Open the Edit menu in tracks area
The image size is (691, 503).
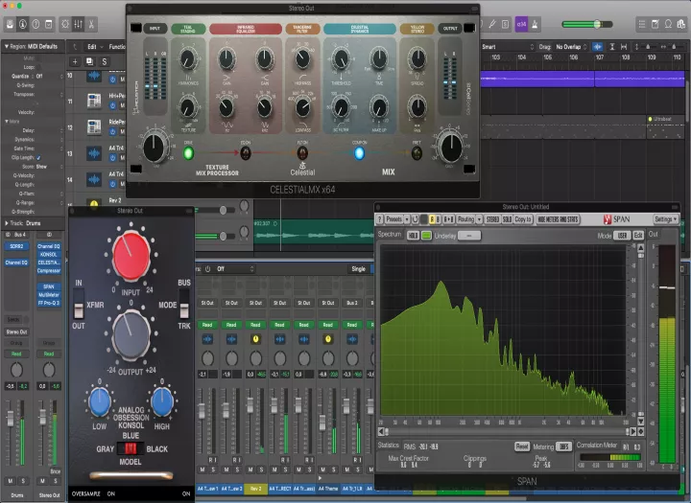coord(93,46)
